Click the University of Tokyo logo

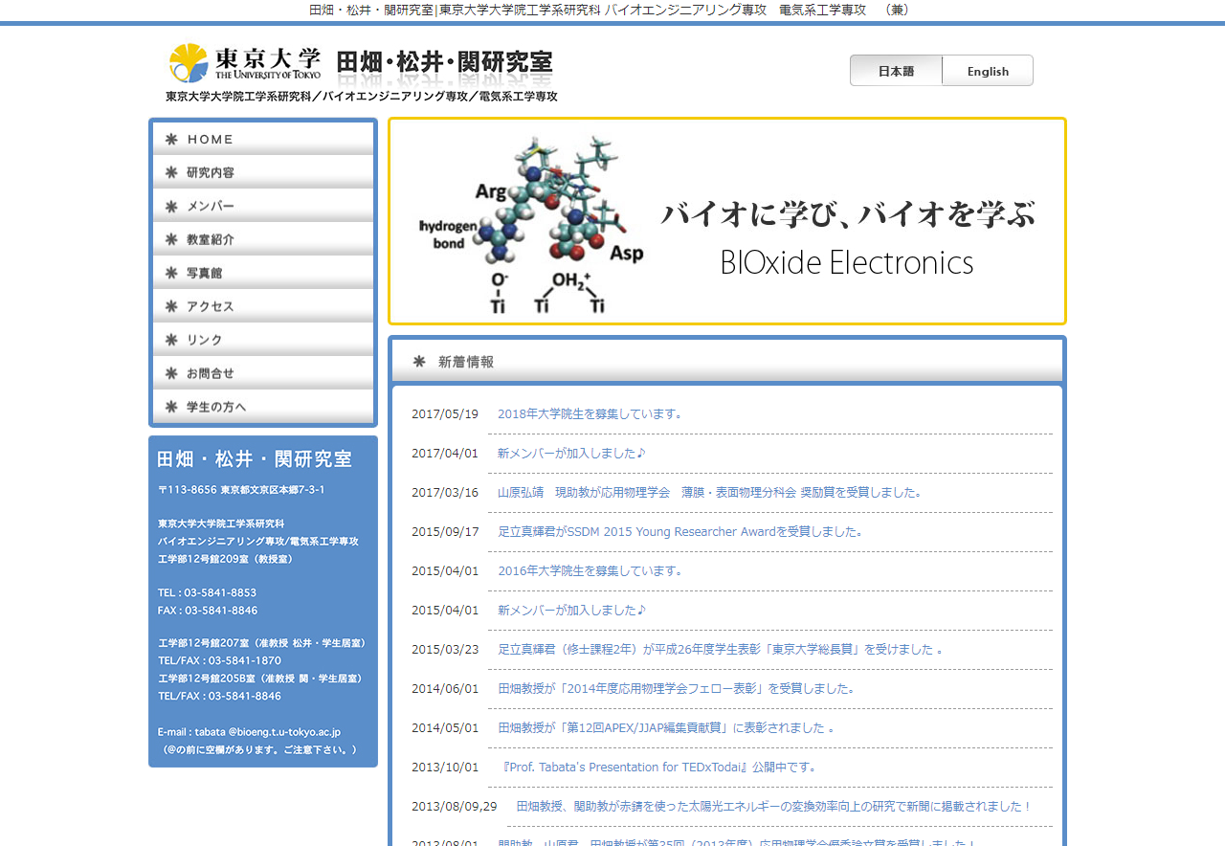click(245, 63)
